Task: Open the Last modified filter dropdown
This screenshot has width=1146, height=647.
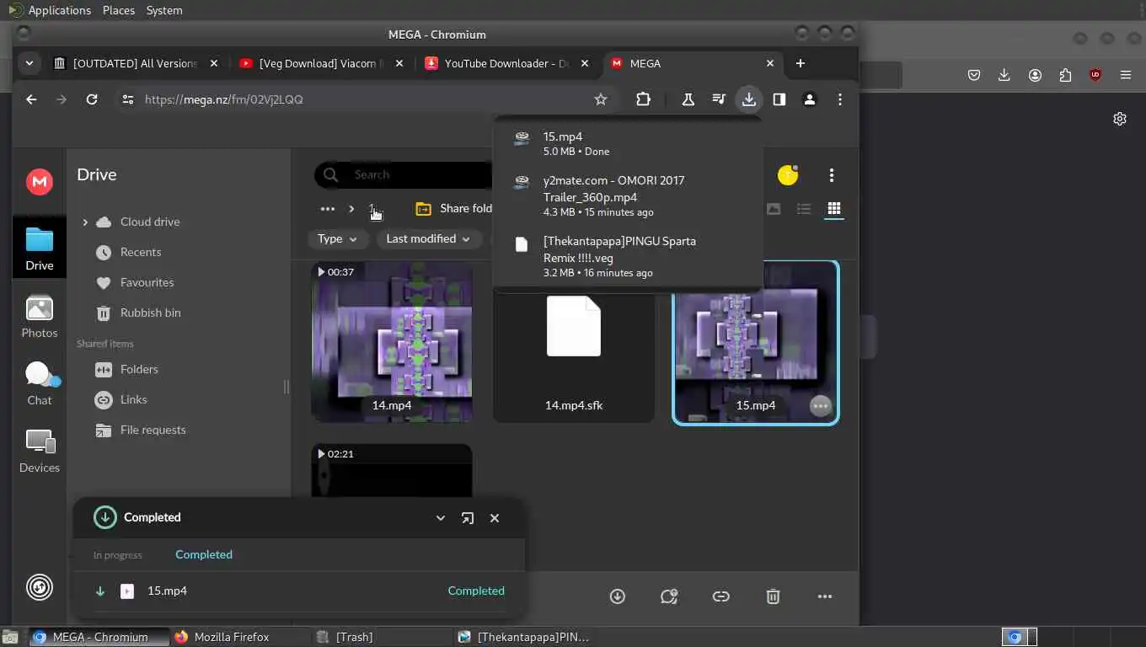Action: (428, 239)
